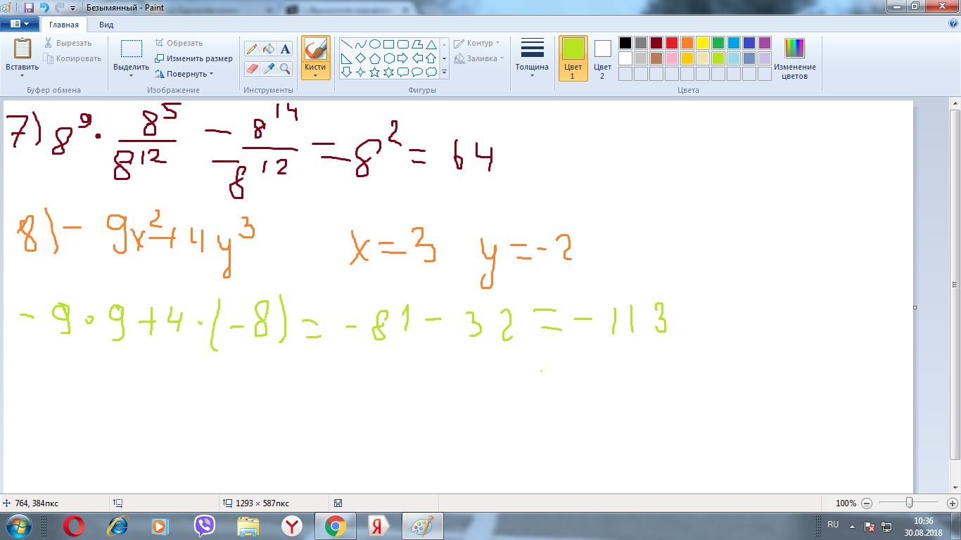Image resolution: width=961 pixels, height=540 pixels.
Task: Open the Windows Start menu
Action: (18, 525)
